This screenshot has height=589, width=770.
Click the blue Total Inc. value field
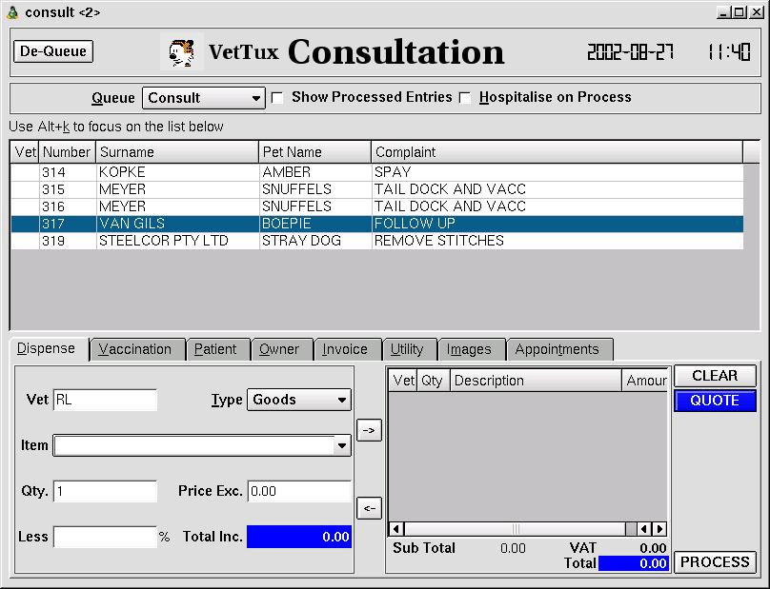pyautogui.click(x=299, y=537)
